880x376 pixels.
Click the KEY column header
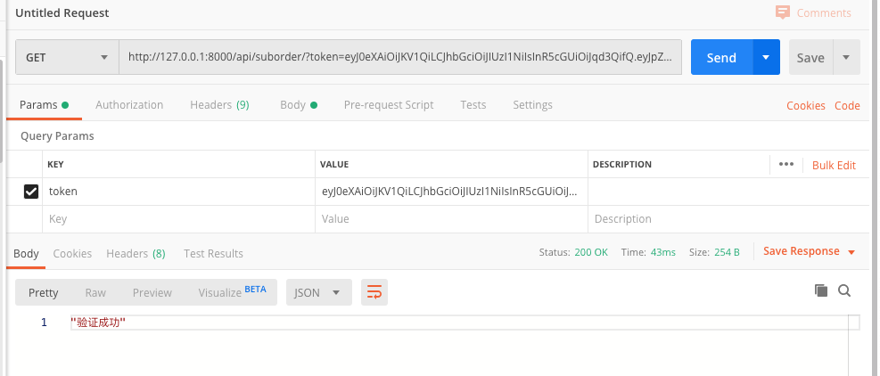pos(55,165)
